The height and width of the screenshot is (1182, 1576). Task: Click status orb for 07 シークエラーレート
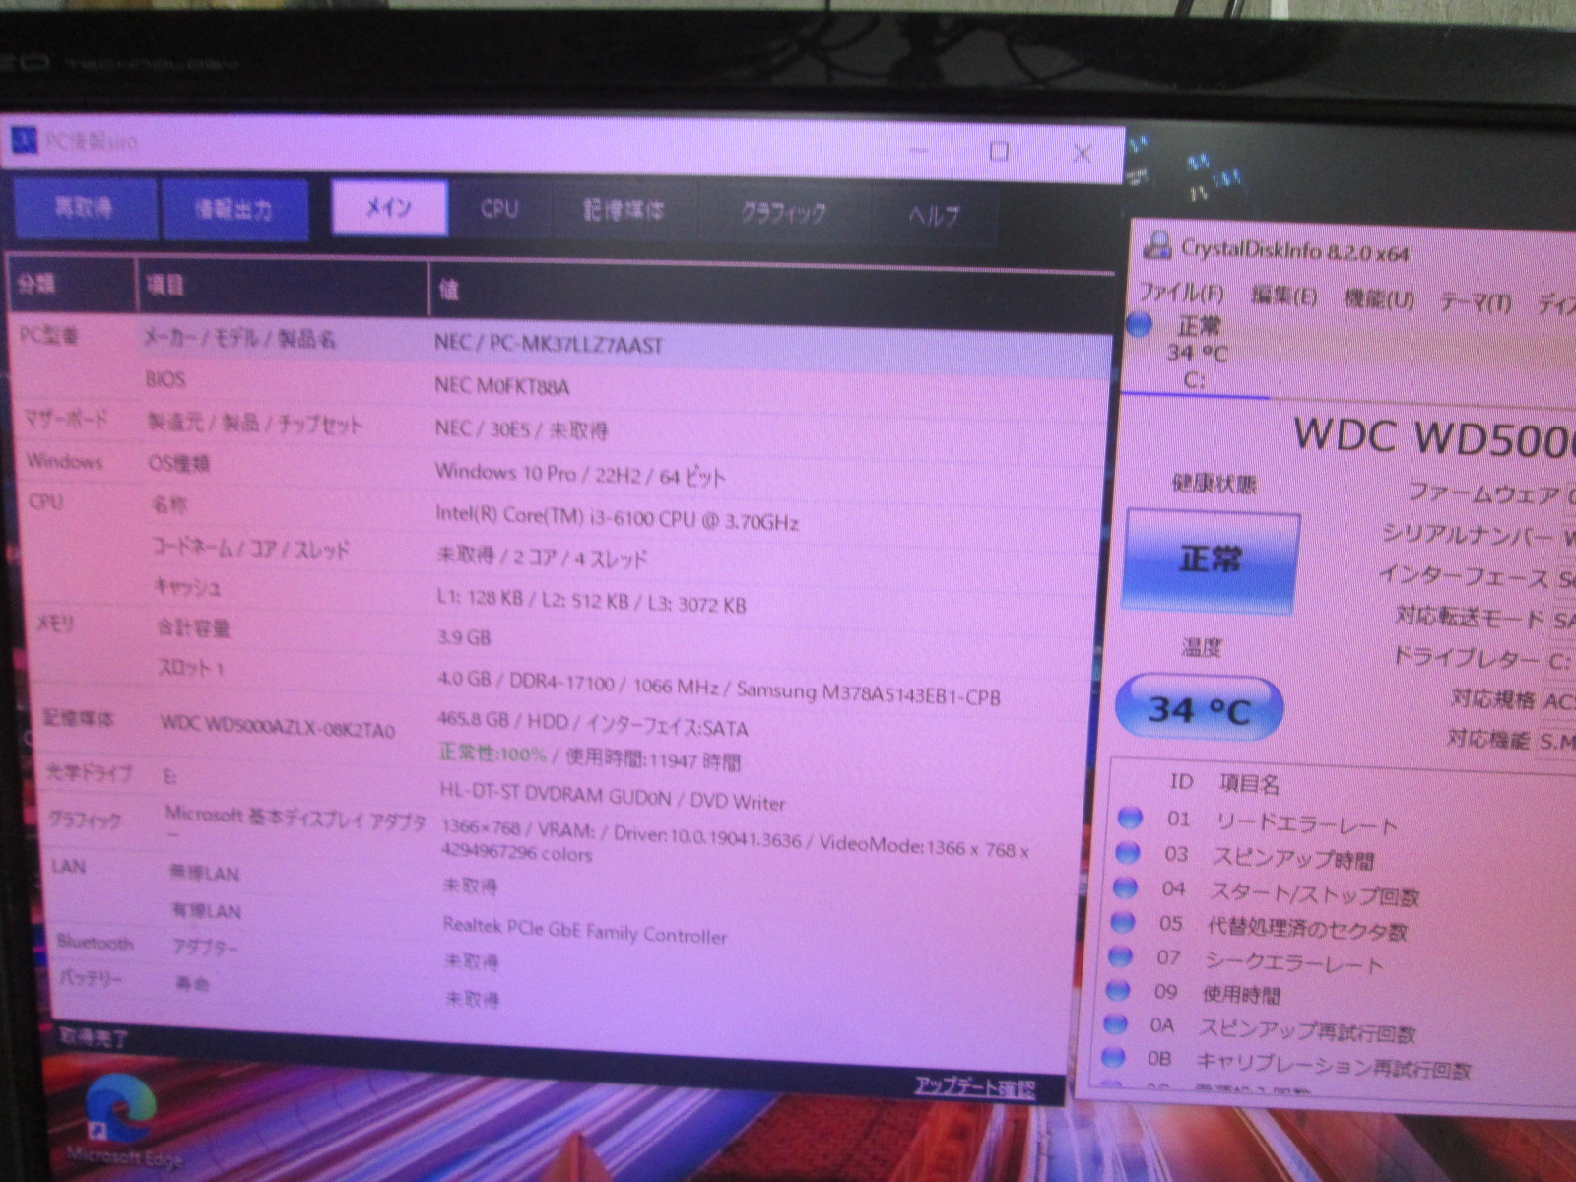tap(1120, 955)
